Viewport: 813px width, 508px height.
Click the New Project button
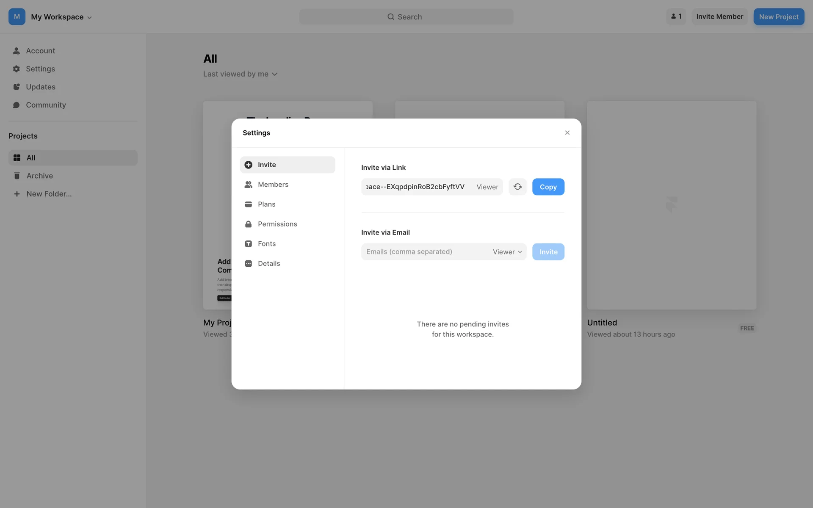point(778,17)
